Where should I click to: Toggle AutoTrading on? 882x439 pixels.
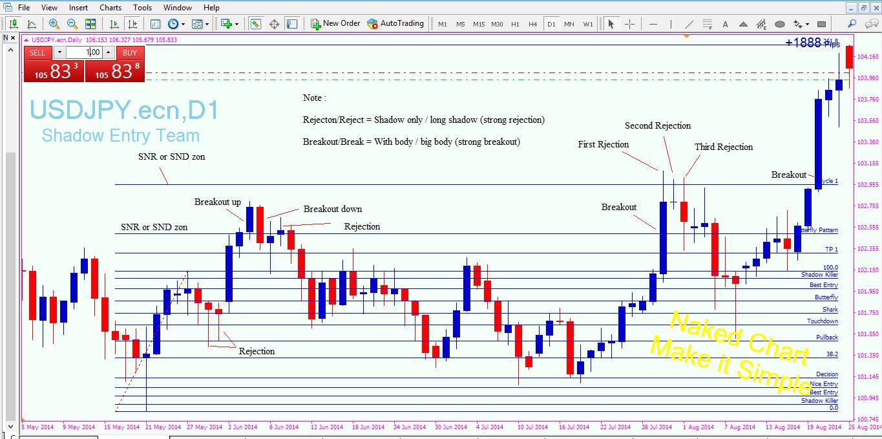pos(395,23)
